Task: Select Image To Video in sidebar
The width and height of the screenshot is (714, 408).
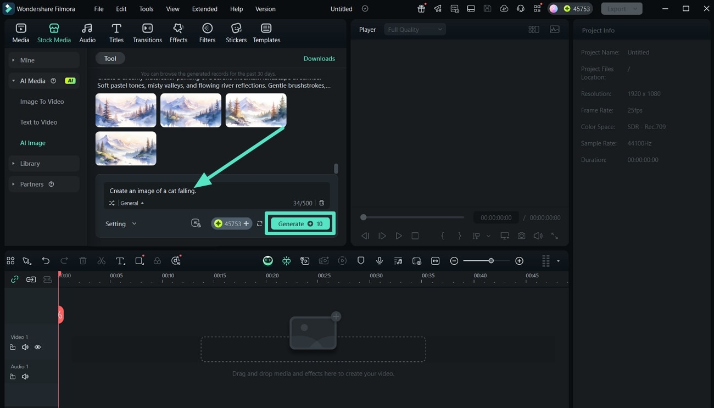Action: click(42, 102)
